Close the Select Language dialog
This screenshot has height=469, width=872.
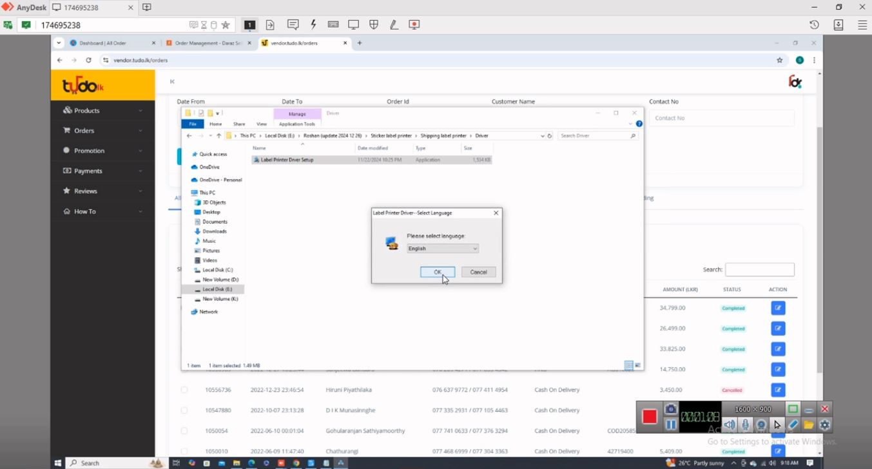tap(496, 213)
